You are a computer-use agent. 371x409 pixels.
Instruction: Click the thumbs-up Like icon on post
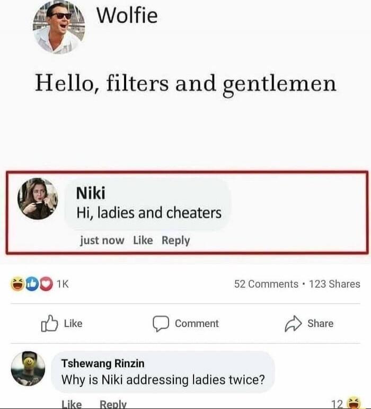coord(49,323)
